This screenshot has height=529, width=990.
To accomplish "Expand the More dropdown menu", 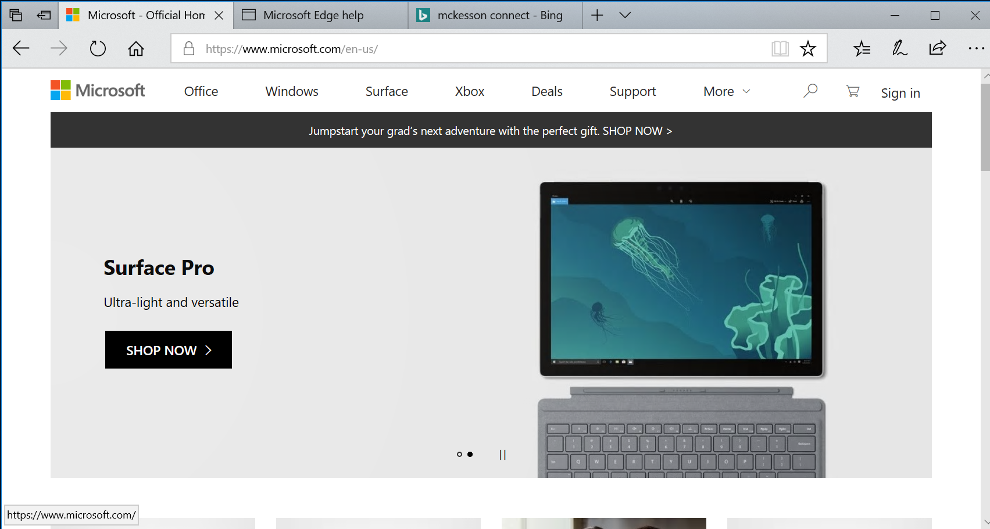I will click(727, 91).
